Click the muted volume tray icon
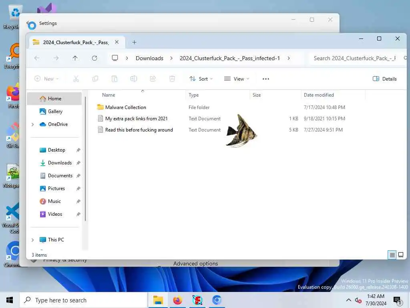410x308 pixels. coord(358,300)
